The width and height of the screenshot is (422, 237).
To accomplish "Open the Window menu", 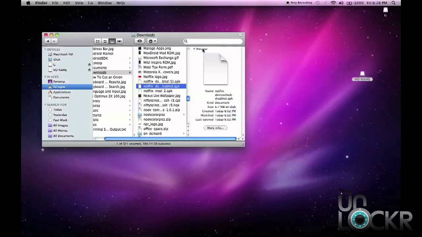I will pos(105,3).
